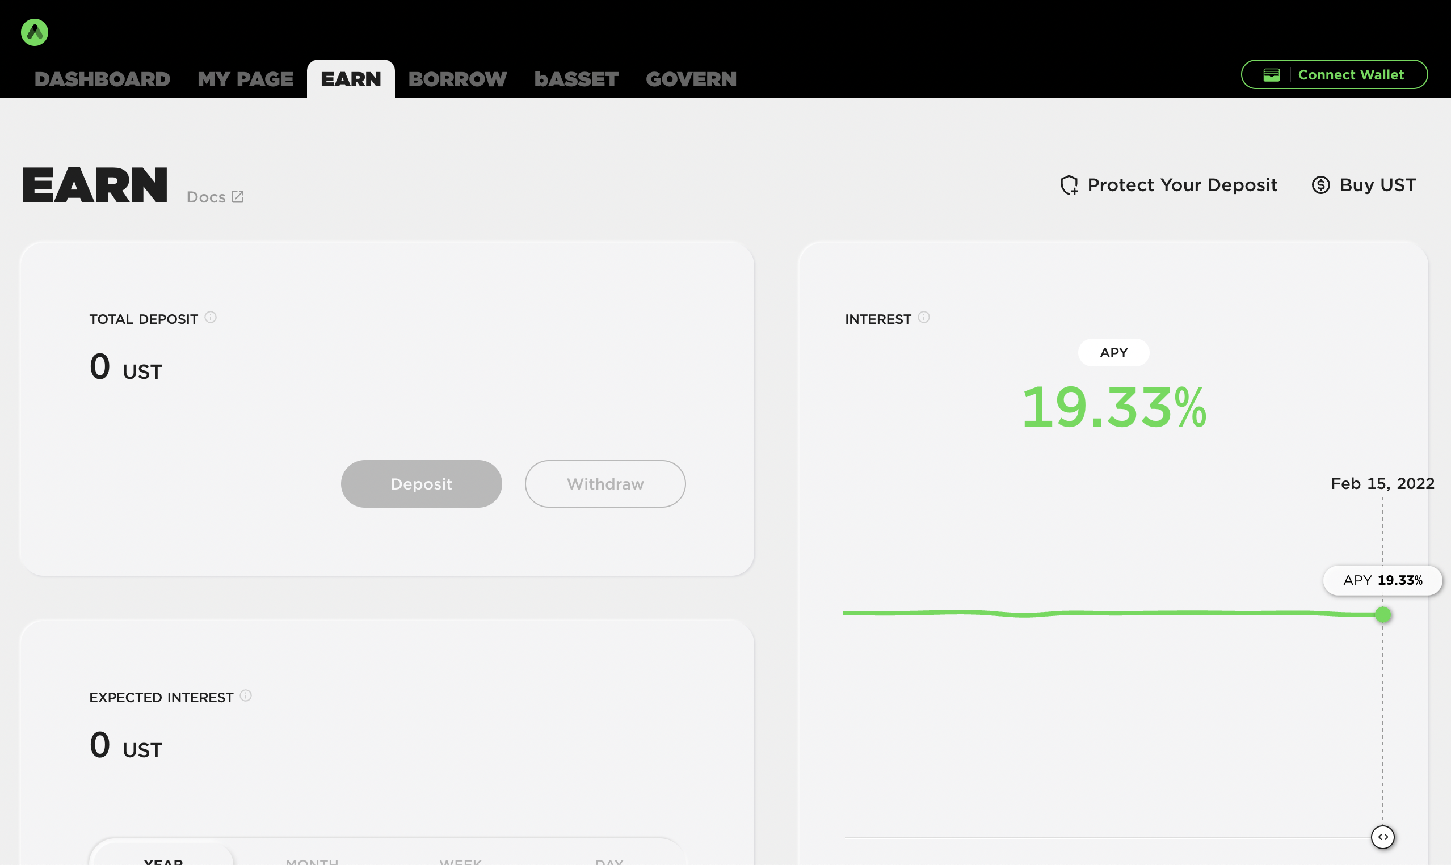The height and width of the screenshot is (865, 1451).
Task: Click the dollar coin icon beside Buy UST
Action: (x=1320, y=185)
